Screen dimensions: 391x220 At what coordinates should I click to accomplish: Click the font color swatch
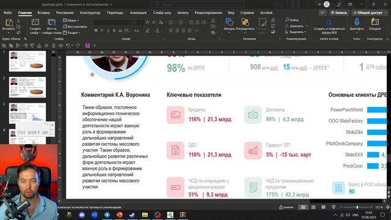(158, 31)
